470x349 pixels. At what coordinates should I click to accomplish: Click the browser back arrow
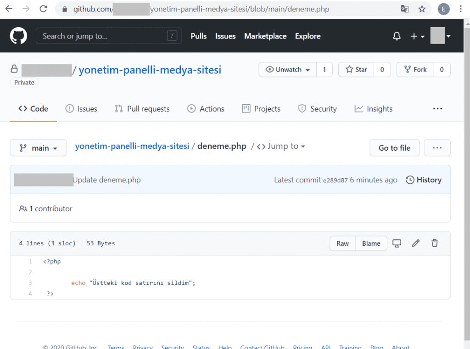[x=9, y=9]
